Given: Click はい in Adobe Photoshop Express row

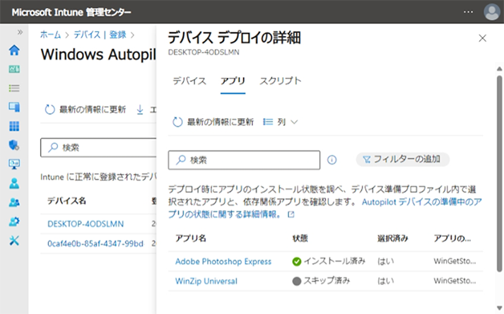Looking at the screenshot, I should point(385,261).
